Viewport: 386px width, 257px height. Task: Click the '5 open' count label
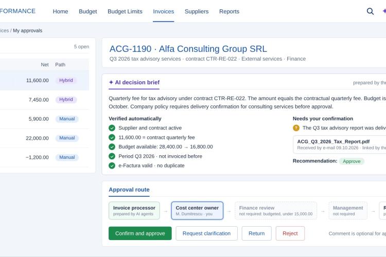[x=81, y=47]
